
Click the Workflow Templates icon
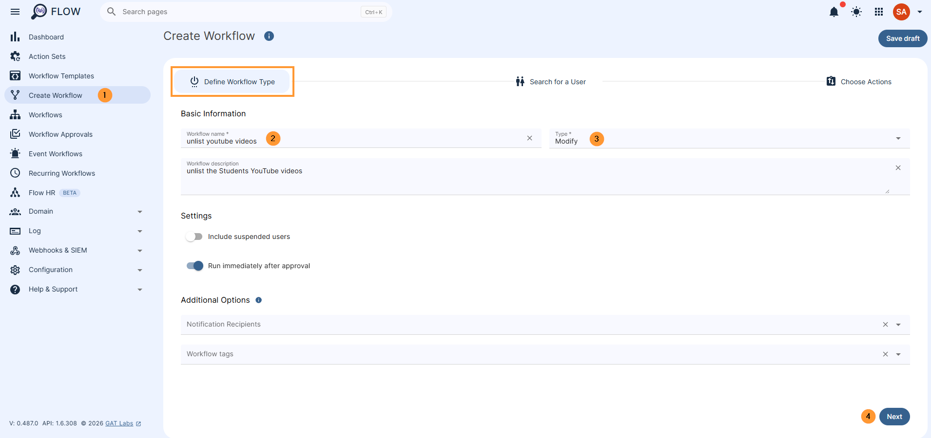[x=15, y=76]
